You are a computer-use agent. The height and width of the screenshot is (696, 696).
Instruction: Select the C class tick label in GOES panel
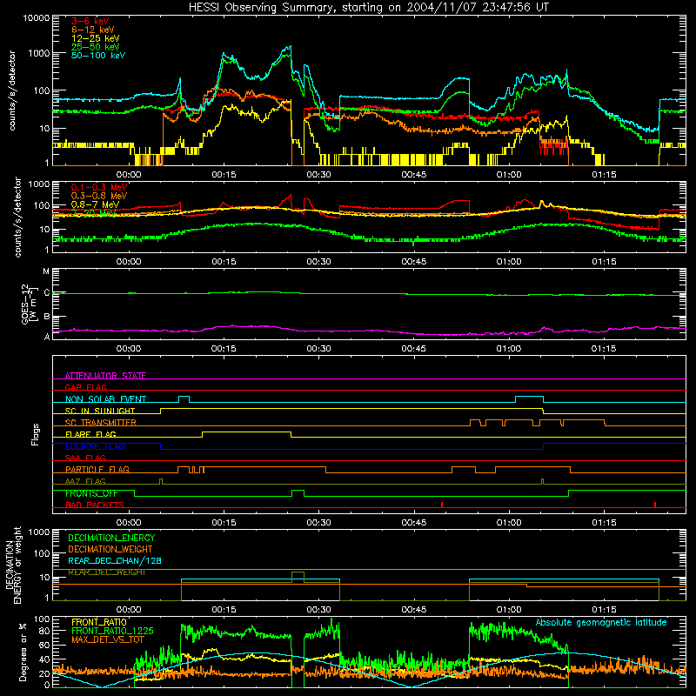coord(47,293)
